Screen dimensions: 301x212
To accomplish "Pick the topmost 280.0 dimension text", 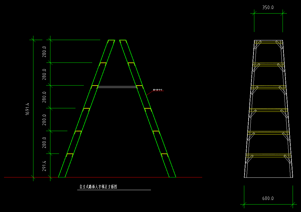I will click(45, 51).
